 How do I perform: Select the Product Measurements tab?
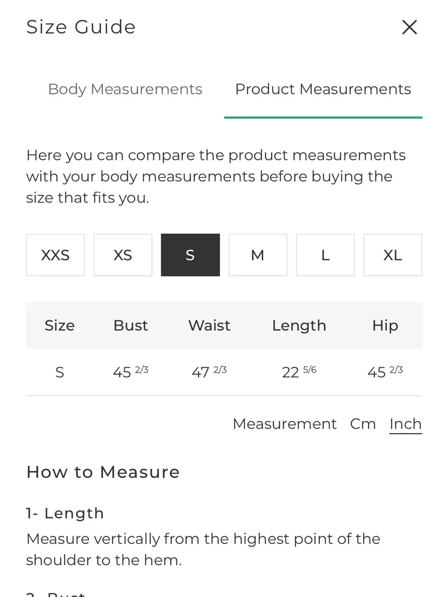click(x=323, y=89)
